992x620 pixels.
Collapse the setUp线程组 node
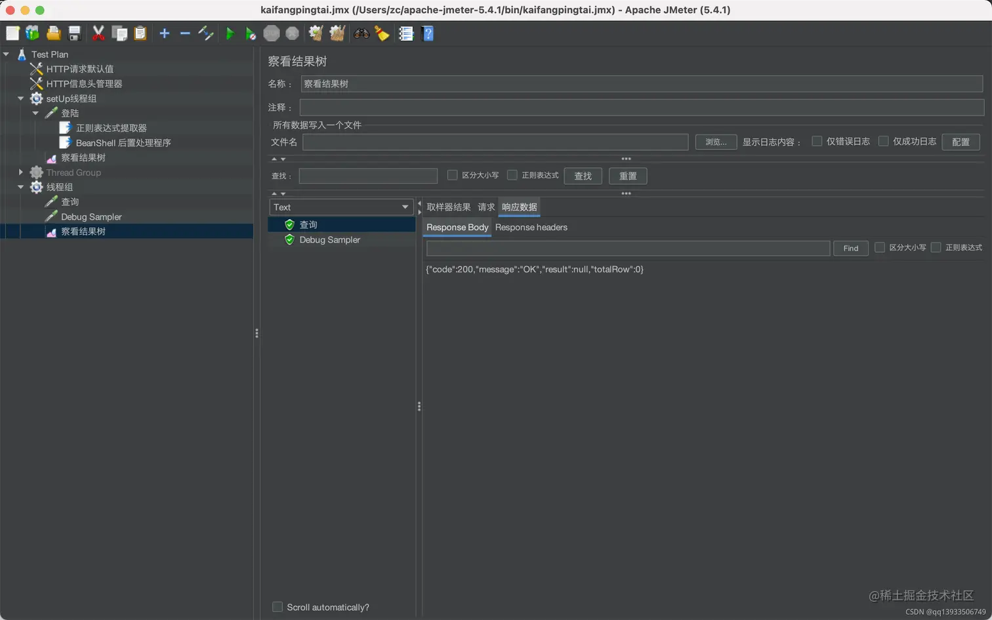tap(20, 98)
